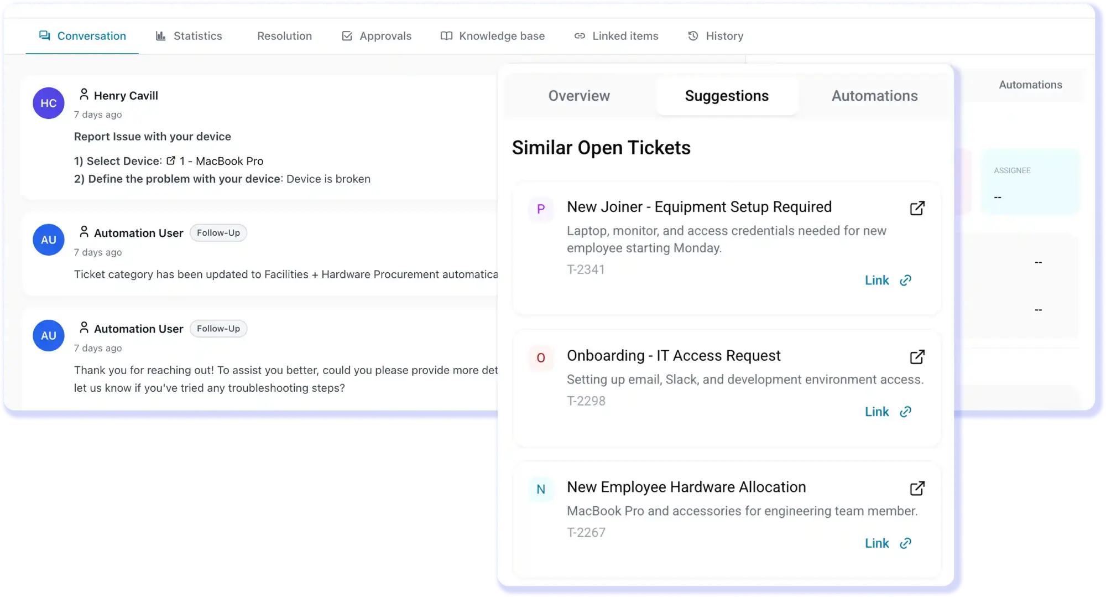
Task: Click the Conversation chat bubble icon
Action: click(45, 35)
